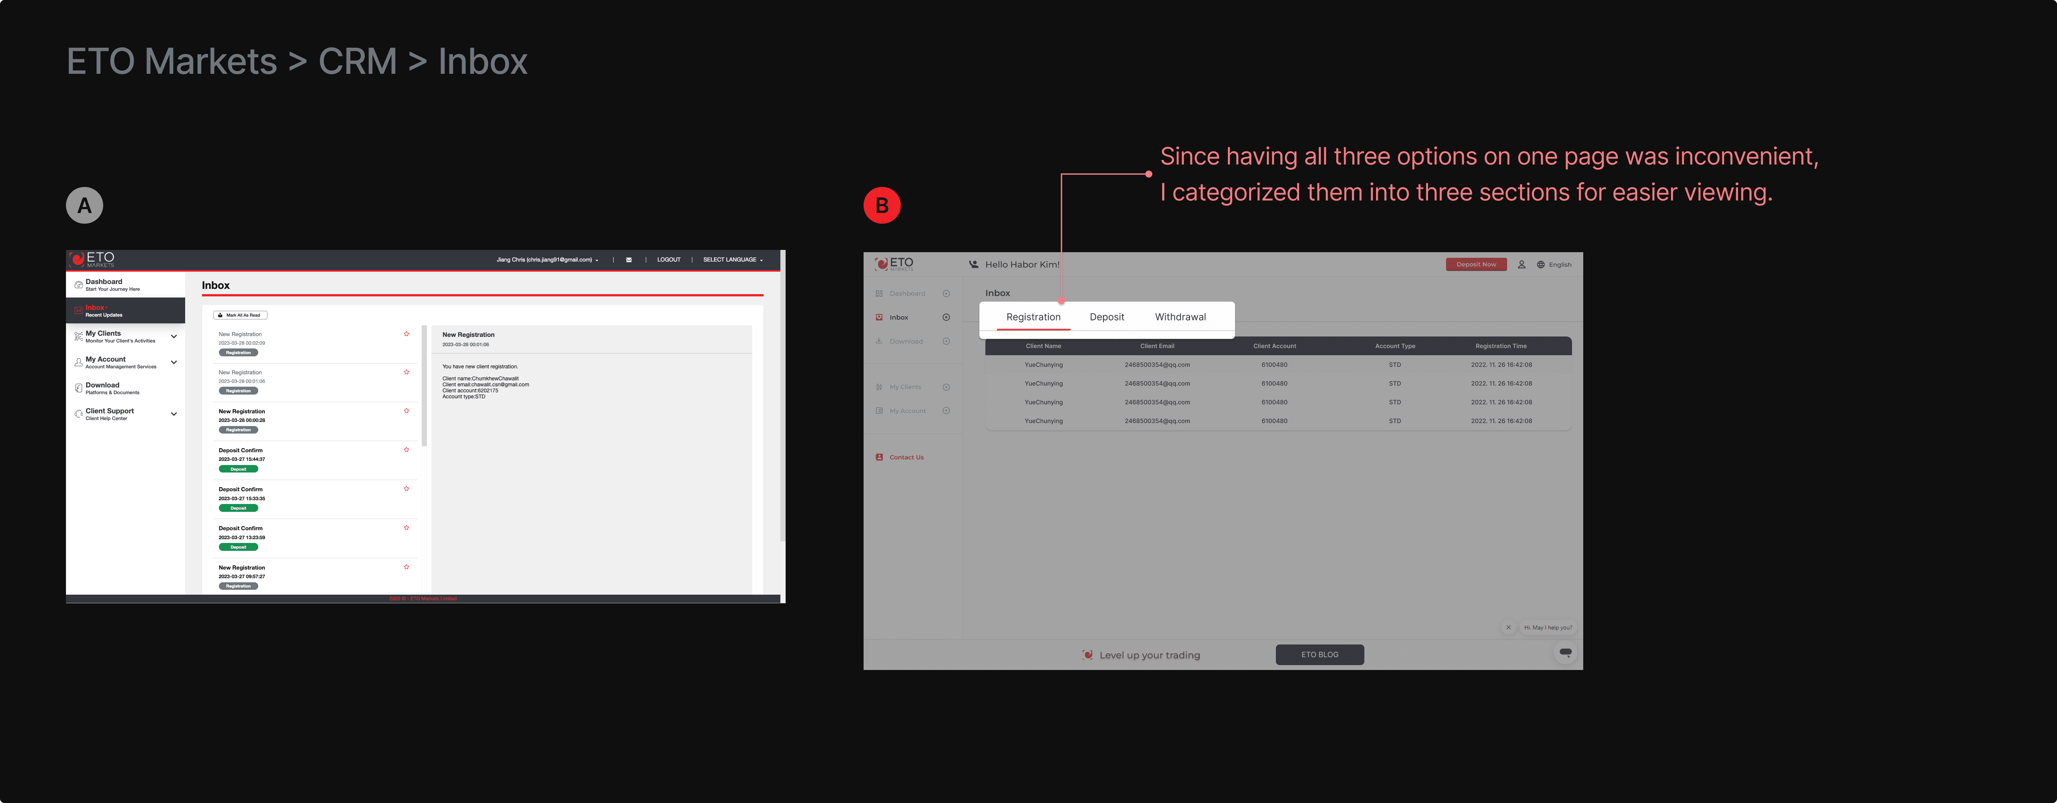
Task: Click the globe icon next to English
Action: pyautogui.click(x=1541, y=264)
